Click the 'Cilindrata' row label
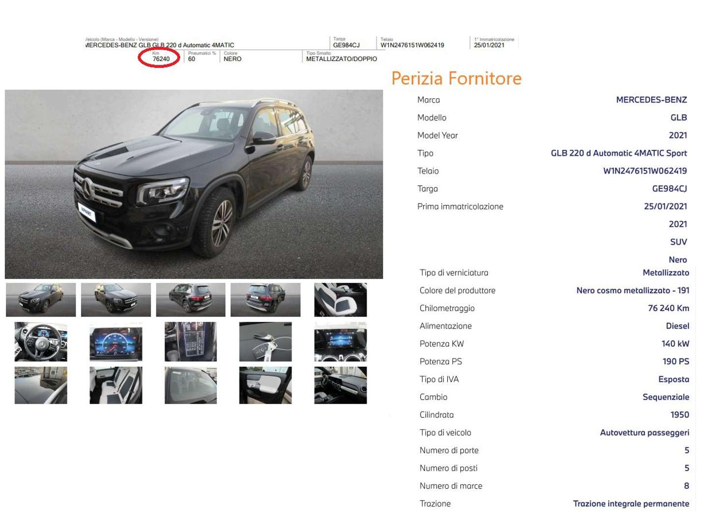The height and width of the screenshot is (531, 714). click(x=436, y=415)
